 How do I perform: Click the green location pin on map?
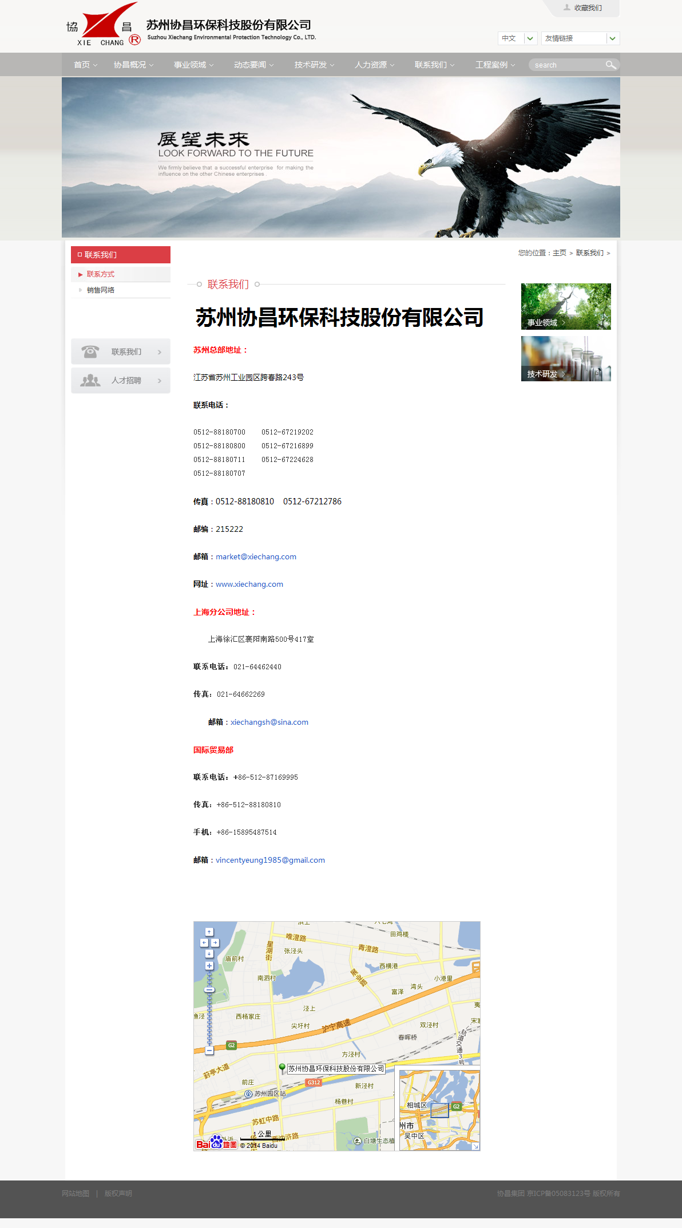pos(282,1068)
